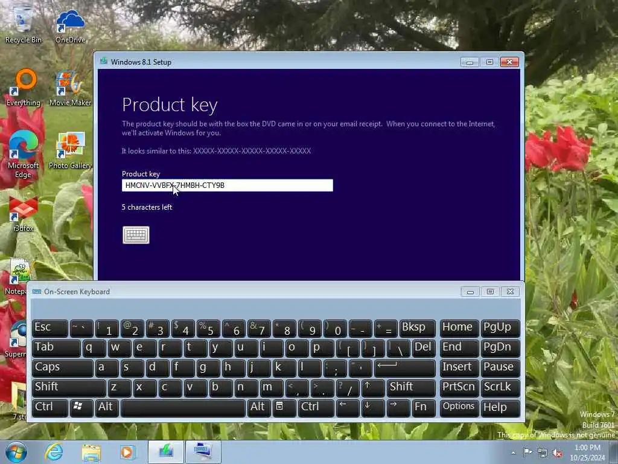The width and height of the screenshot is (618, 464).
Task: Toggle the right Ctrl key on the keyboard
Action: click(x=316, y=408)
